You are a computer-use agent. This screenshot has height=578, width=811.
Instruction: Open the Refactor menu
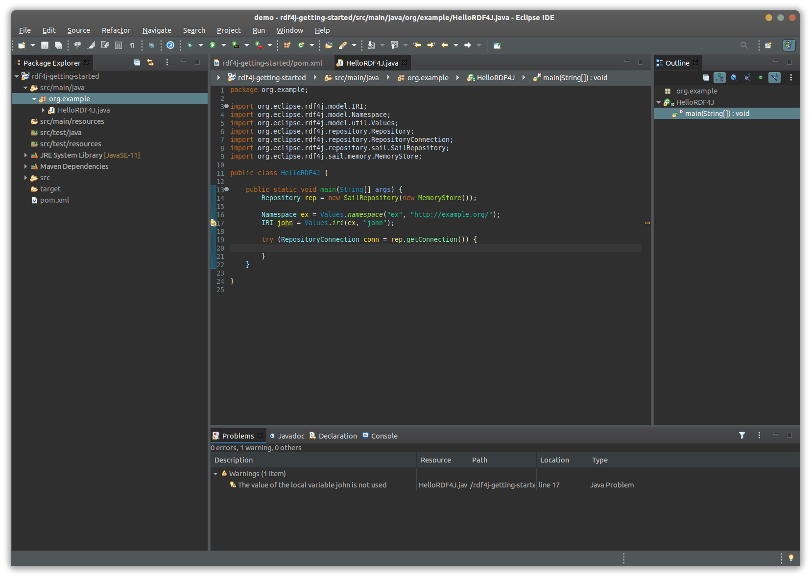[116, 30]
